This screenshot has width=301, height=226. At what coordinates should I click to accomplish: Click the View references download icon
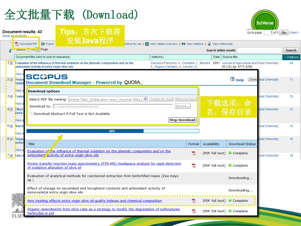click(209, 44)
